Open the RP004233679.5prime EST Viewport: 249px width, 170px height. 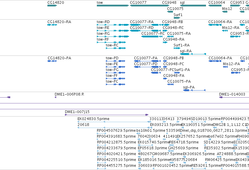point(102,151)
